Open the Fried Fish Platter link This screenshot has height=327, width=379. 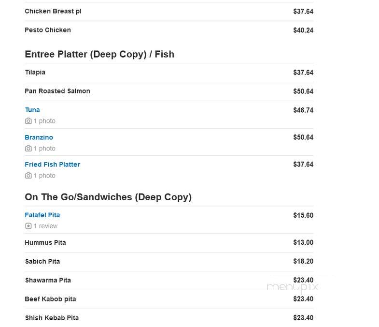(x=53, y=164)
